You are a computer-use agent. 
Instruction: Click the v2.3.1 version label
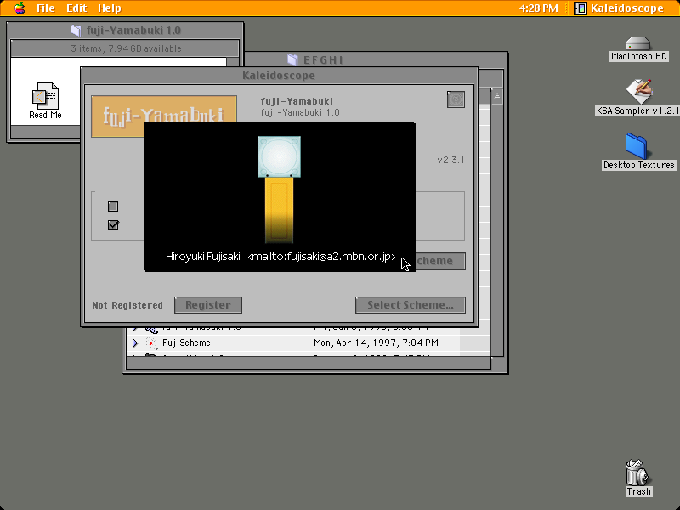451,160
